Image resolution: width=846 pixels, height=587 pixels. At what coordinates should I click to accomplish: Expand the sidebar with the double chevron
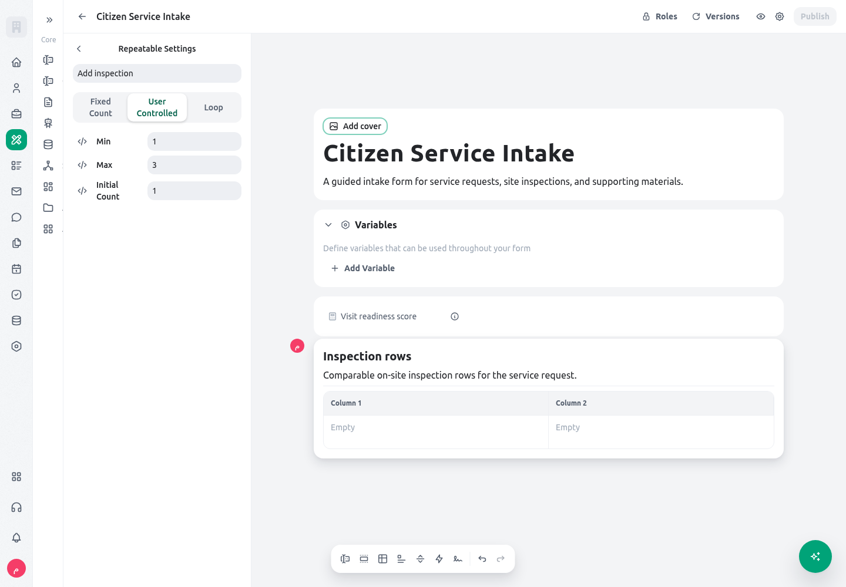tap(49, 20)
